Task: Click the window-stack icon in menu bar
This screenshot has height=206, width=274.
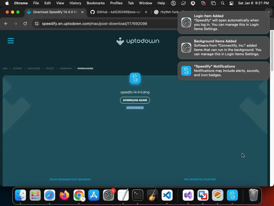Action: coord(213,3)
